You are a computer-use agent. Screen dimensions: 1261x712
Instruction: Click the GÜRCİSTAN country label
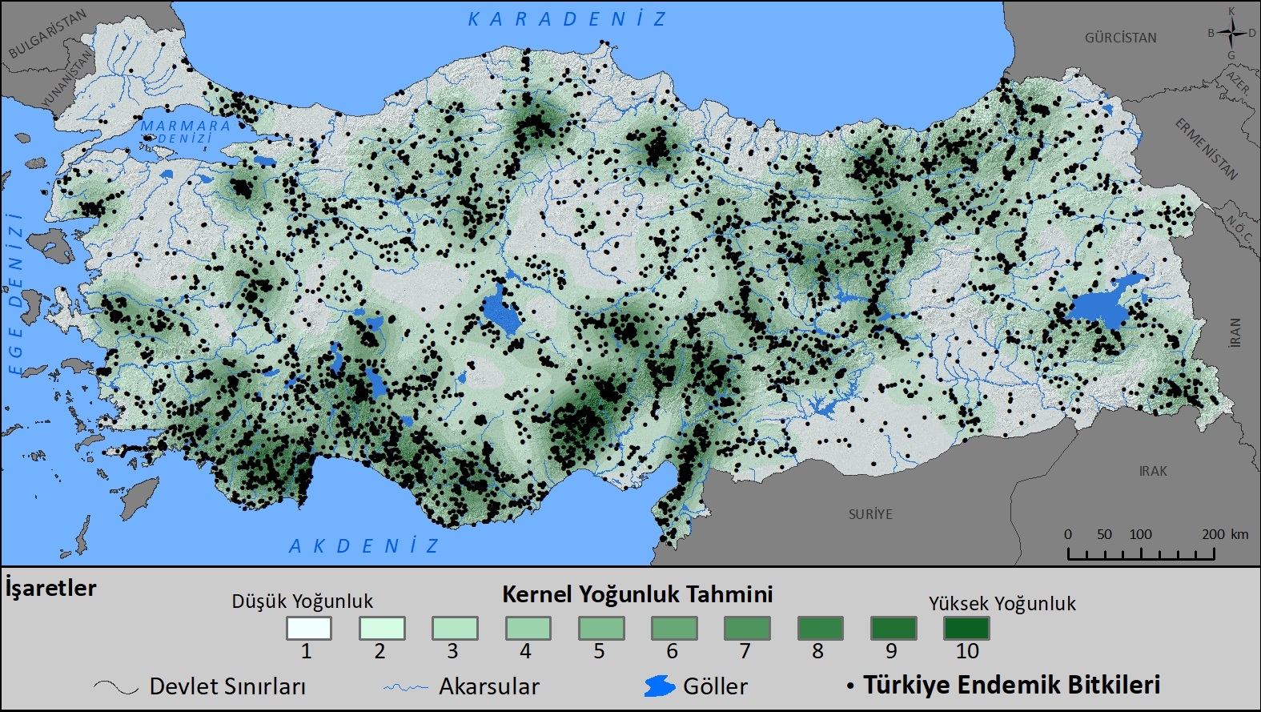[1120, 38]
